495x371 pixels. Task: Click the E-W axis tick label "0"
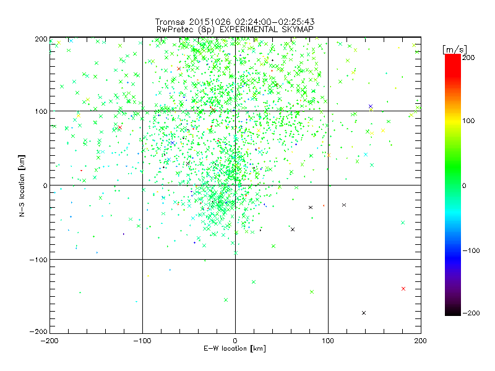pyautogui.click(x=235, y=341)
